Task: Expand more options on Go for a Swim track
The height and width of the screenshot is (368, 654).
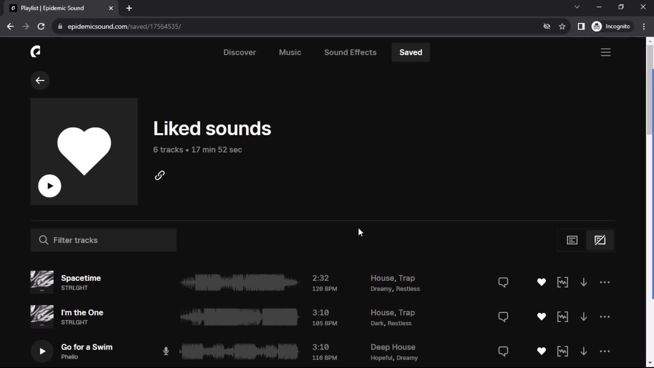Action: click(606, 351)
